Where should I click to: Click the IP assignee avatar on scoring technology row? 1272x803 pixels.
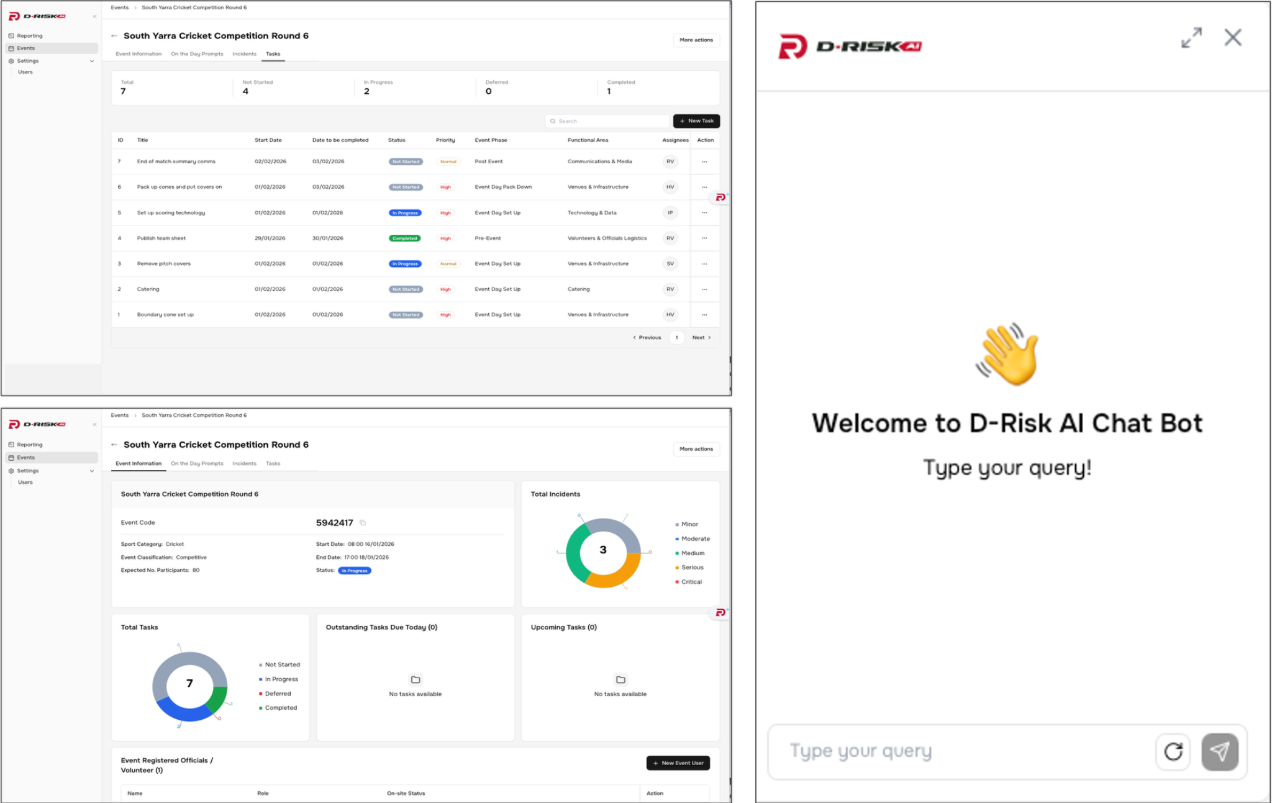coord(670,212)
